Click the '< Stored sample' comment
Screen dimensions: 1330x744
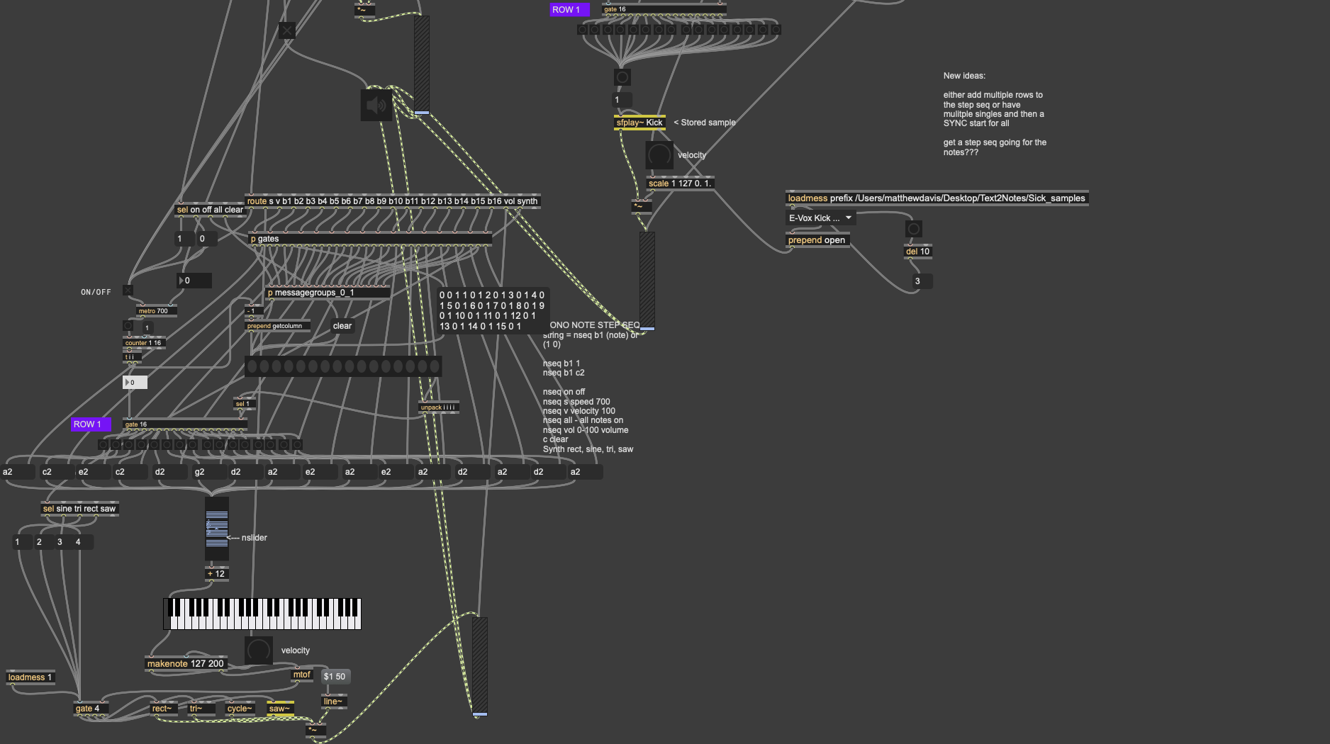tap(704, 123)
